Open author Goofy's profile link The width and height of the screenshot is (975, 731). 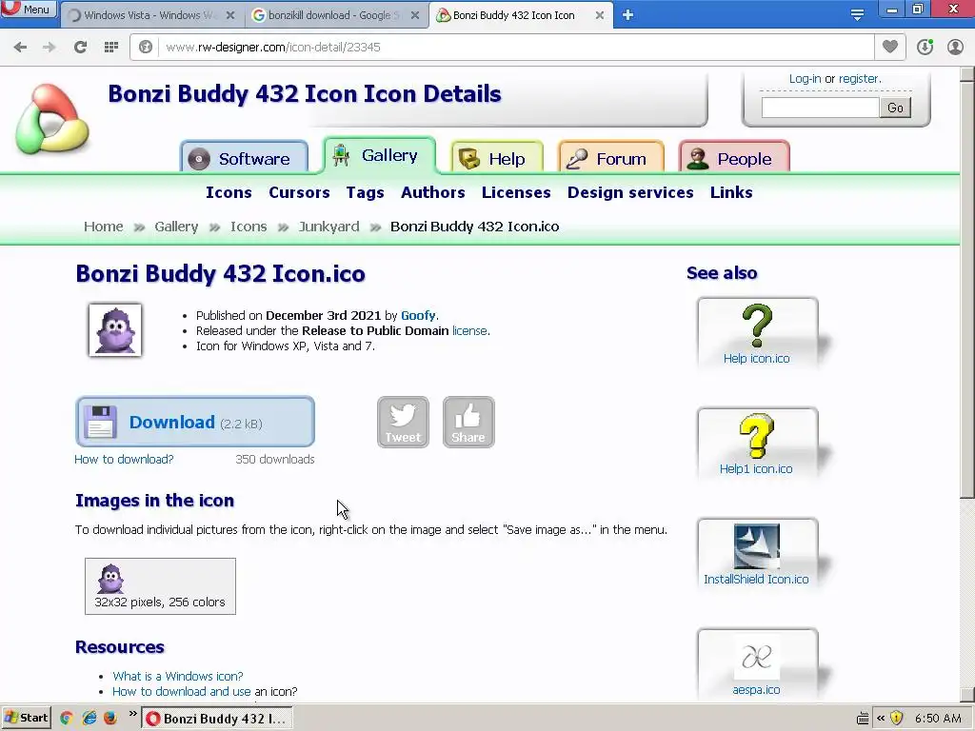419,315
